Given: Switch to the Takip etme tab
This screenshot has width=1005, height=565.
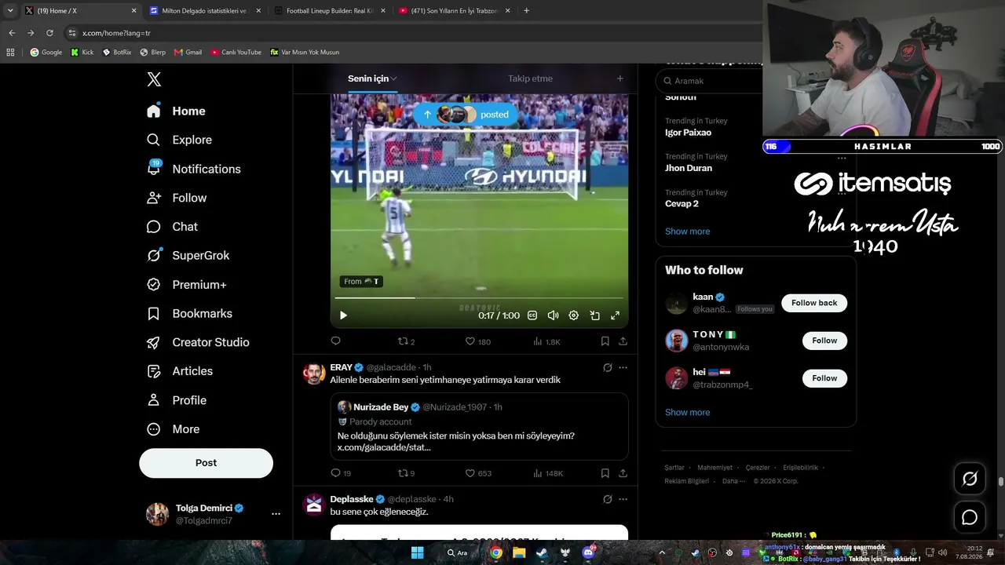Looking at the screenshot, I should 530,78.
